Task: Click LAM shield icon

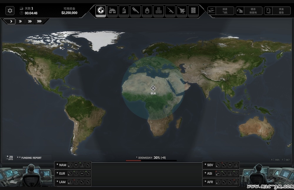Action: (x=88, y=182)
